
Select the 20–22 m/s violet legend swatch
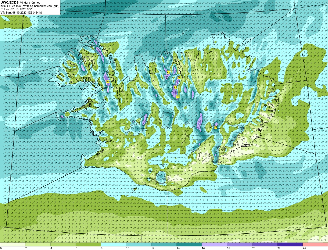[x=265, y=244]
